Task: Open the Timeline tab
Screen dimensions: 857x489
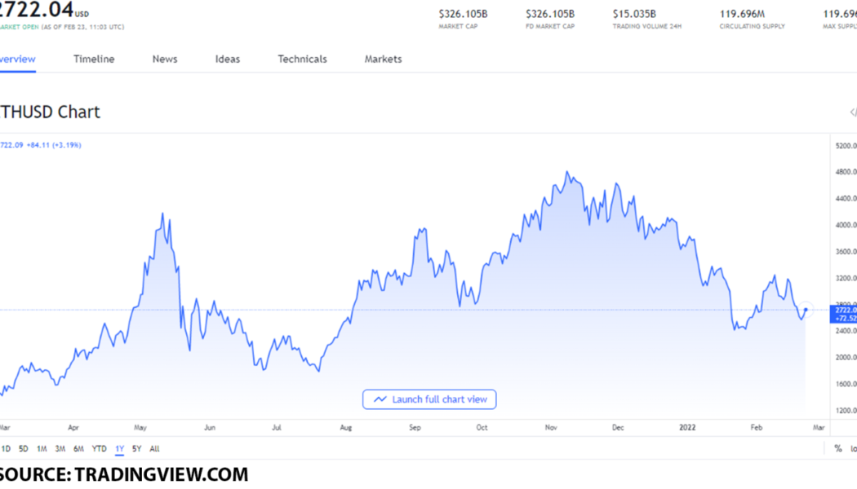Action: 94,59
